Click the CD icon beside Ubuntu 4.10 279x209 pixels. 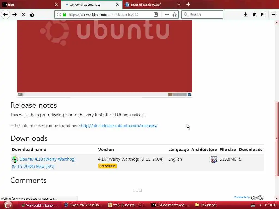point(15,159)
